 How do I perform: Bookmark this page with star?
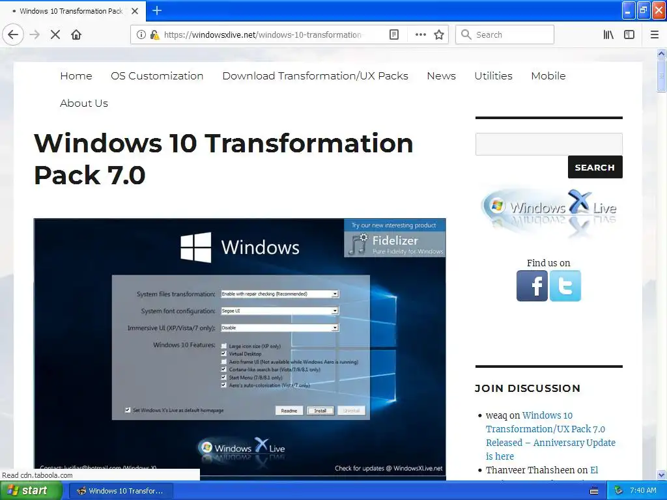coord(439,35)
